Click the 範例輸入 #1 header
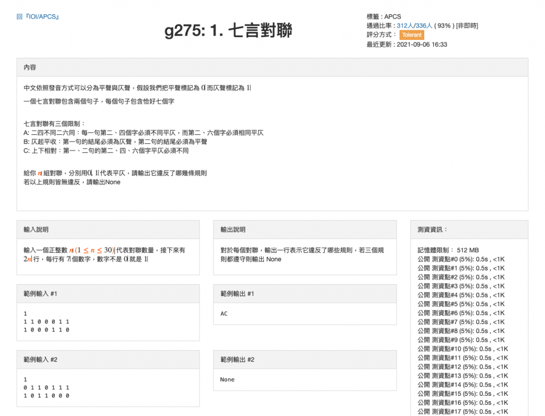Image resolution: width=545 pixels, height=416 pixels. 108,294
